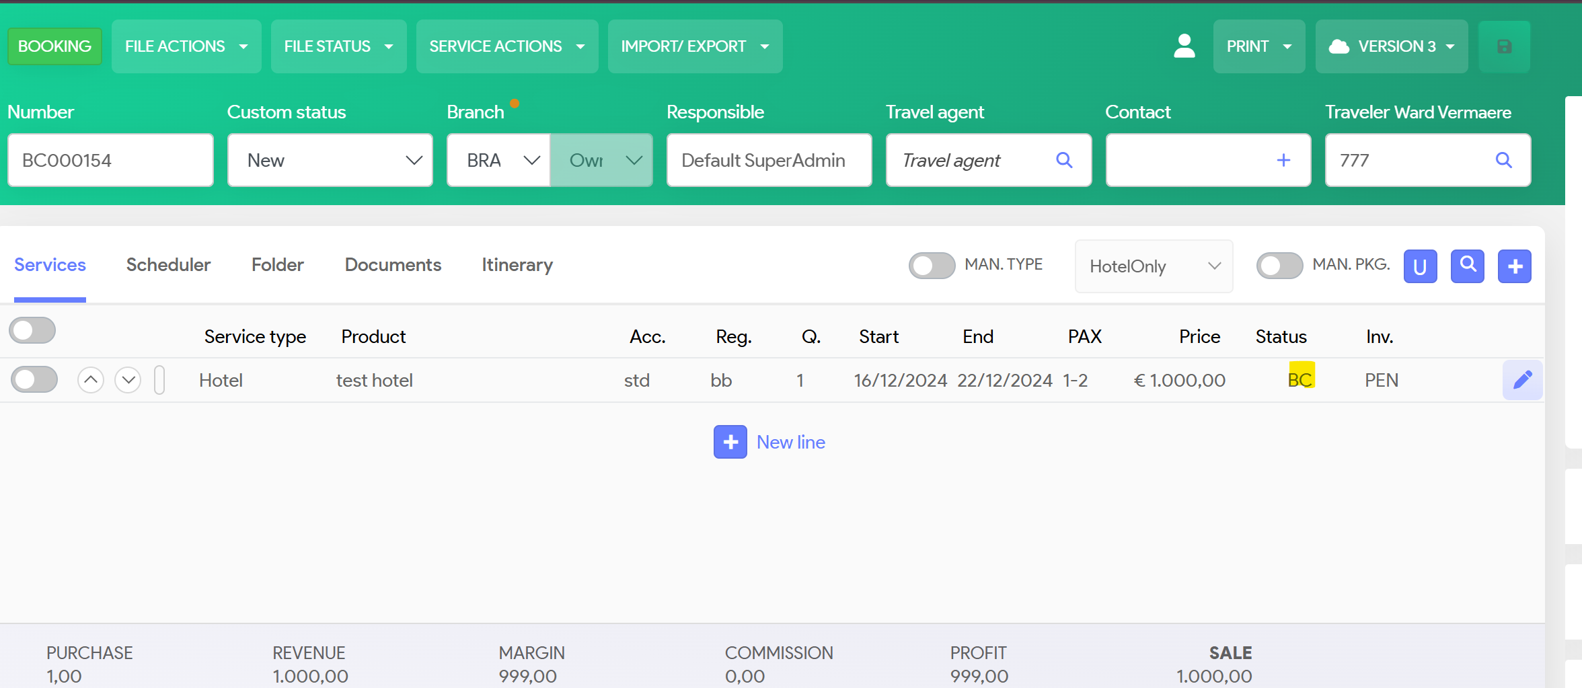Edit the Hotel row with pencil icon
1582x688 pixels.
pyautogui.click(x=1522, y=380)
